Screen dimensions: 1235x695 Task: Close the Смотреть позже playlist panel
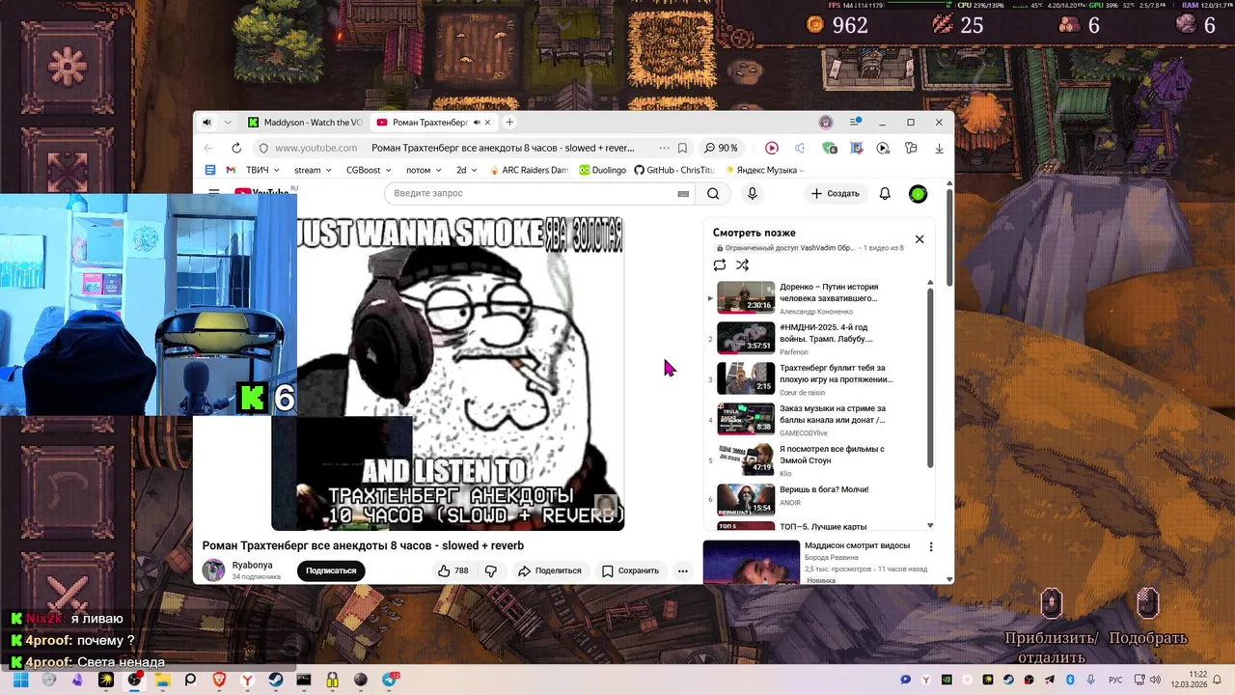click(x=919, y=239)
